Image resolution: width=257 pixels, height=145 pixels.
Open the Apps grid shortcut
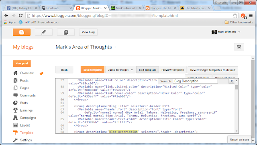coord(10,22)
